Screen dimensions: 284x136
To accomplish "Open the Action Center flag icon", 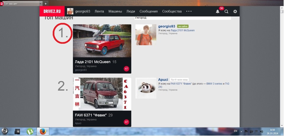I will pyautogui.click(x=246, y=132).
